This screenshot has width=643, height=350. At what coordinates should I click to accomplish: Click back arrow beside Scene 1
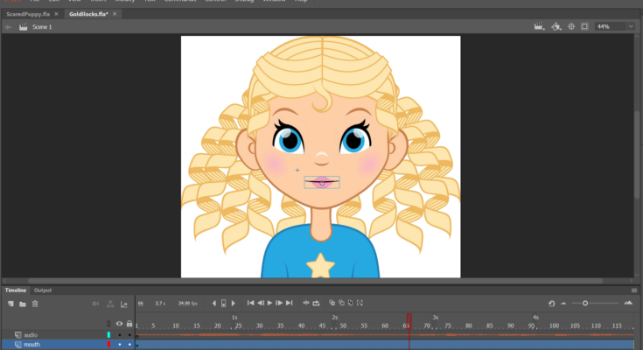click(x=8, y=27)
